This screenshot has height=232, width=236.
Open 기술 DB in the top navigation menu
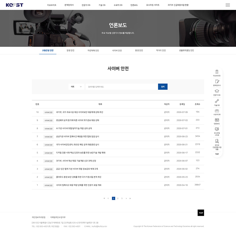click(102, 5)
